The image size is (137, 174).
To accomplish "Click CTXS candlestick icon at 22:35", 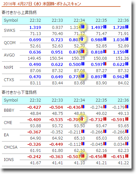I will coord(105,76).
